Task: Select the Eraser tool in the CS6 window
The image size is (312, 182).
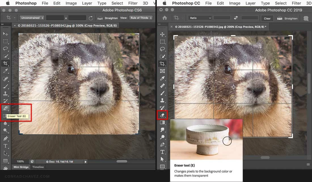Action: (5, 108)
